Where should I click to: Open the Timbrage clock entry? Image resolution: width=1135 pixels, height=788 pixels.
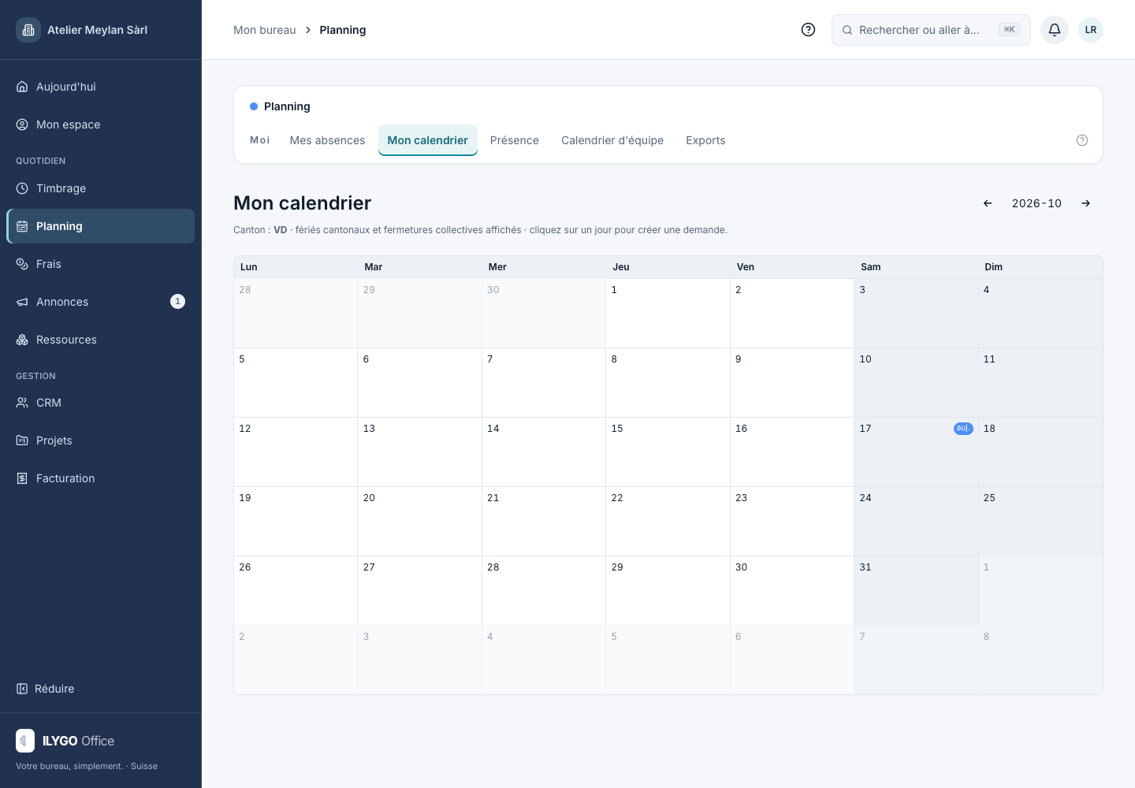click(101, 188)
